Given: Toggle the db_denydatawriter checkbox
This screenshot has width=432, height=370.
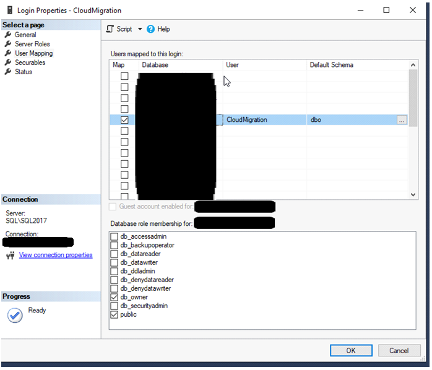Looking at the screenshot, I should [x=114, y=288].
